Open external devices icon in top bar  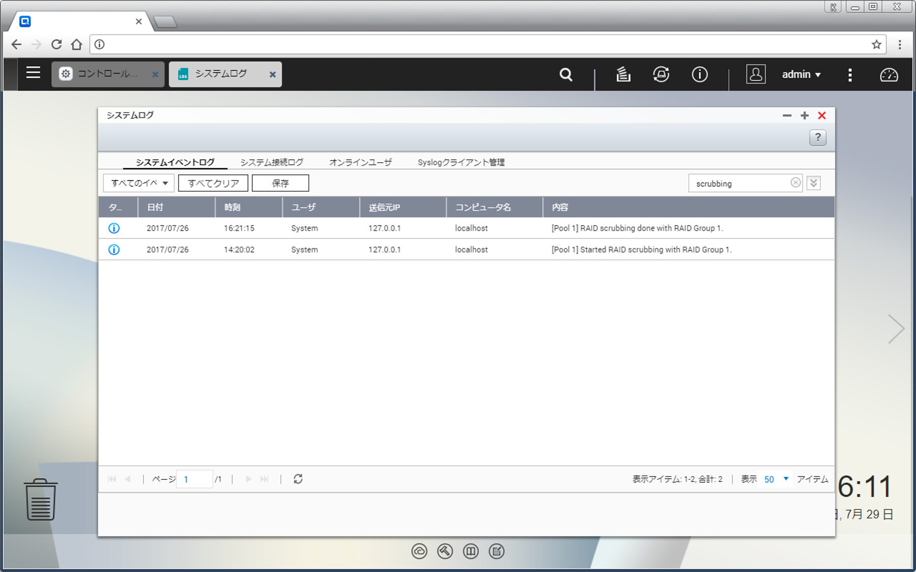(661, 75)
